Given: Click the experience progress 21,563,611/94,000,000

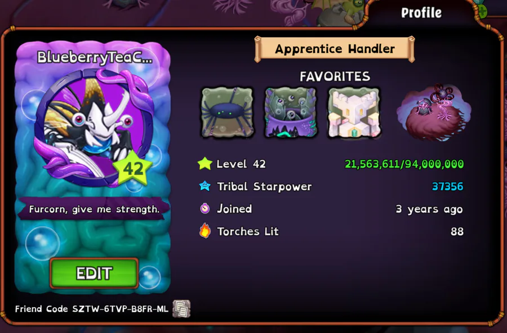Looking at the screenshot, I should pyautogui.click(x=404, y=164).
